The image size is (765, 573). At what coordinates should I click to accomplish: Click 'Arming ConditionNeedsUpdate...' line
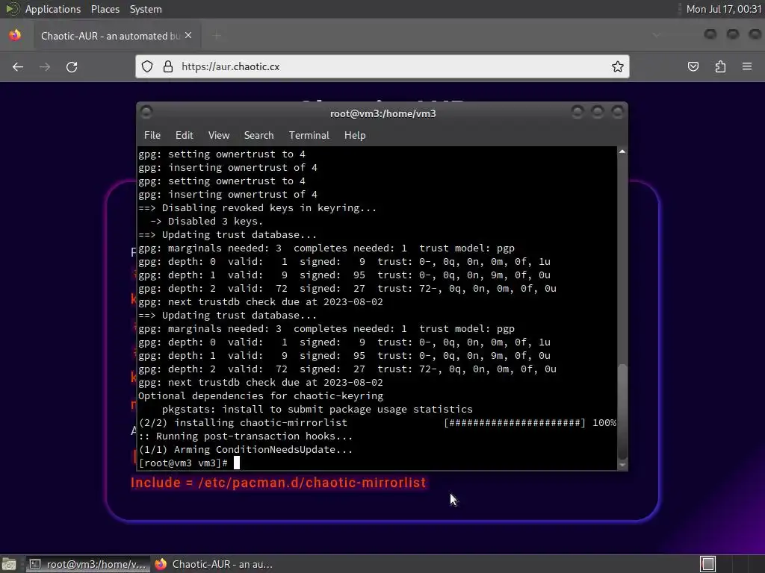click(245, 449)
